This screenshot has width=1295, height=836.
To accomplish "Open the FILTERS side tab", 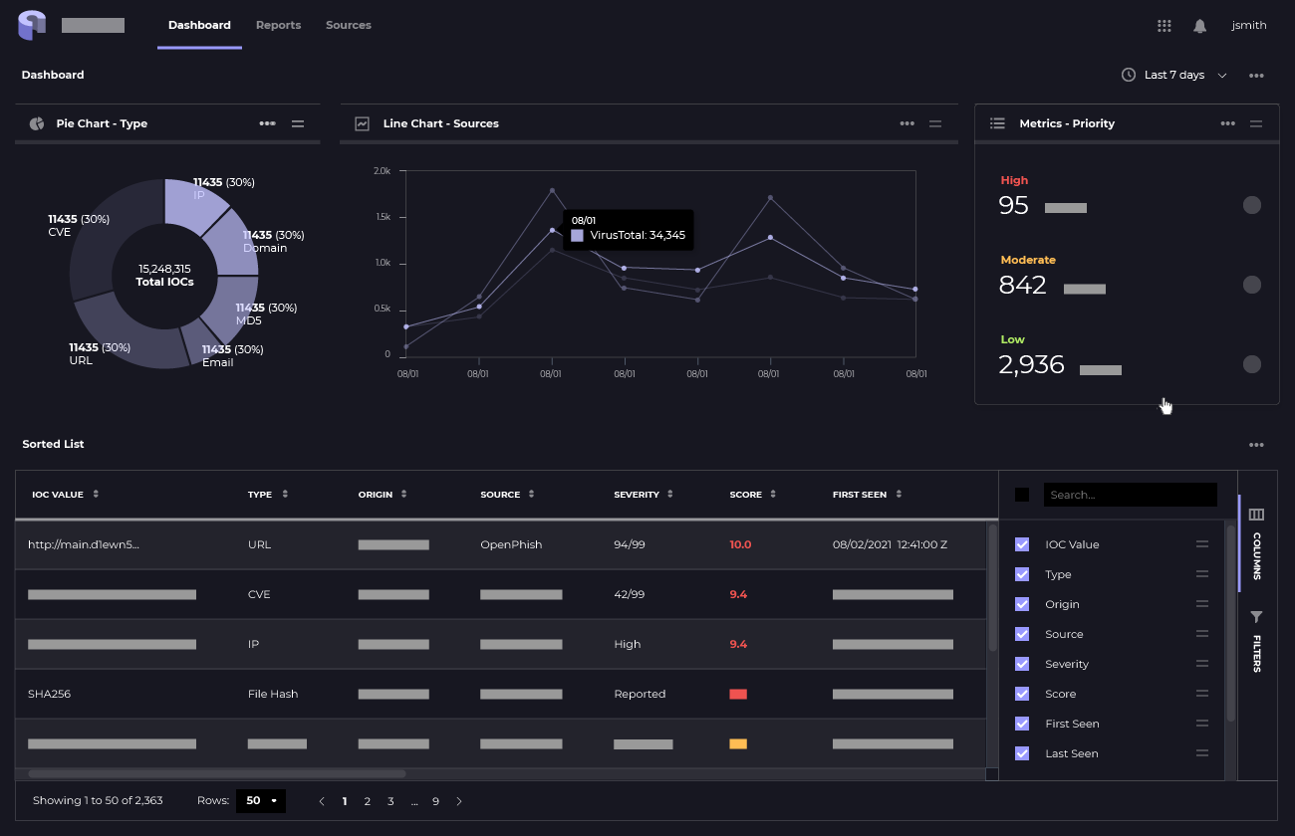I will point(1256,643).
